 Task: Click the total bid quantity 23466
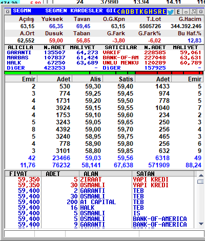click(61, 158)
